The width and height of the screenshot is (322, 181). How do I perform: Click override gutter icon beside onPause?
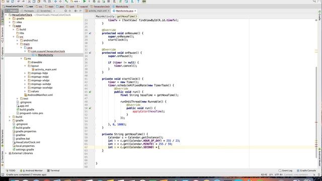pyautogui.click(x=90, y=53)
